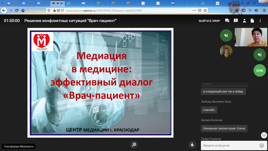Open the three-dot webinar options menu
The height and width of the screenshot is (151, 268).
click(x=260, y=21)
